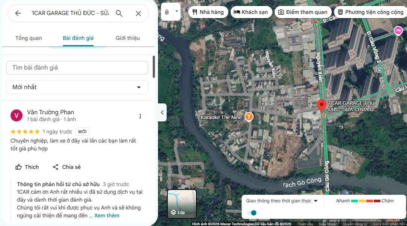407x226 pixels.
Task: Filter map by Điểm tham quan
Action: (303, 12)
